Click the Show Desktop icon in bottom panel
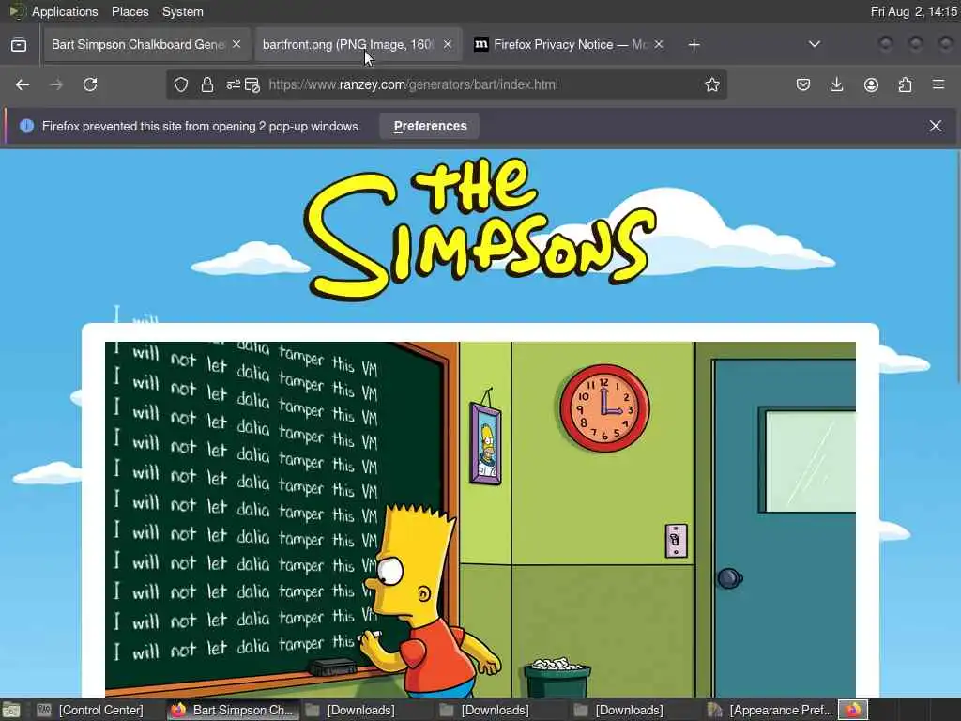Image resolution: width=961 pixels, height=721 pixels. [x=11, y=710]
